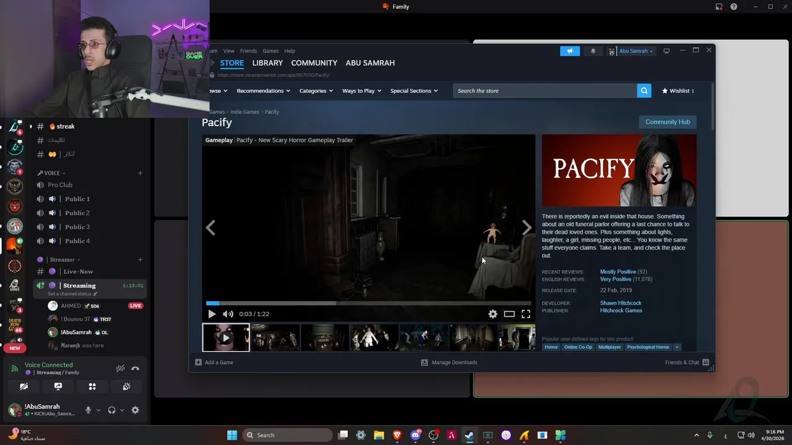Viewport: 792px width, 445px height.
Task: Click the store search magnifier button
Action: tap(644, 91)
